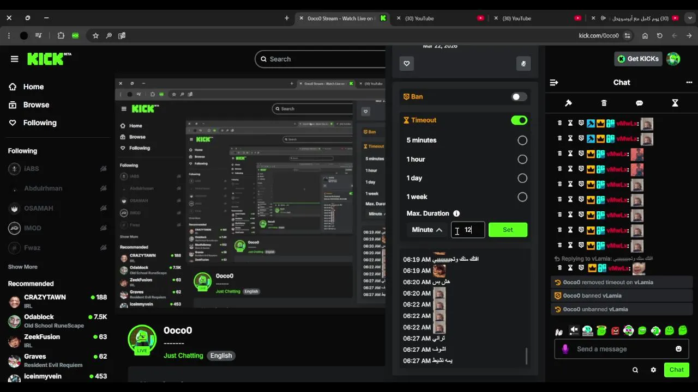Image resolution: width=698 pixels, height=392 pixels.
Task: Open recommended channel ZeekFusion
Action: tap(57, 340)
